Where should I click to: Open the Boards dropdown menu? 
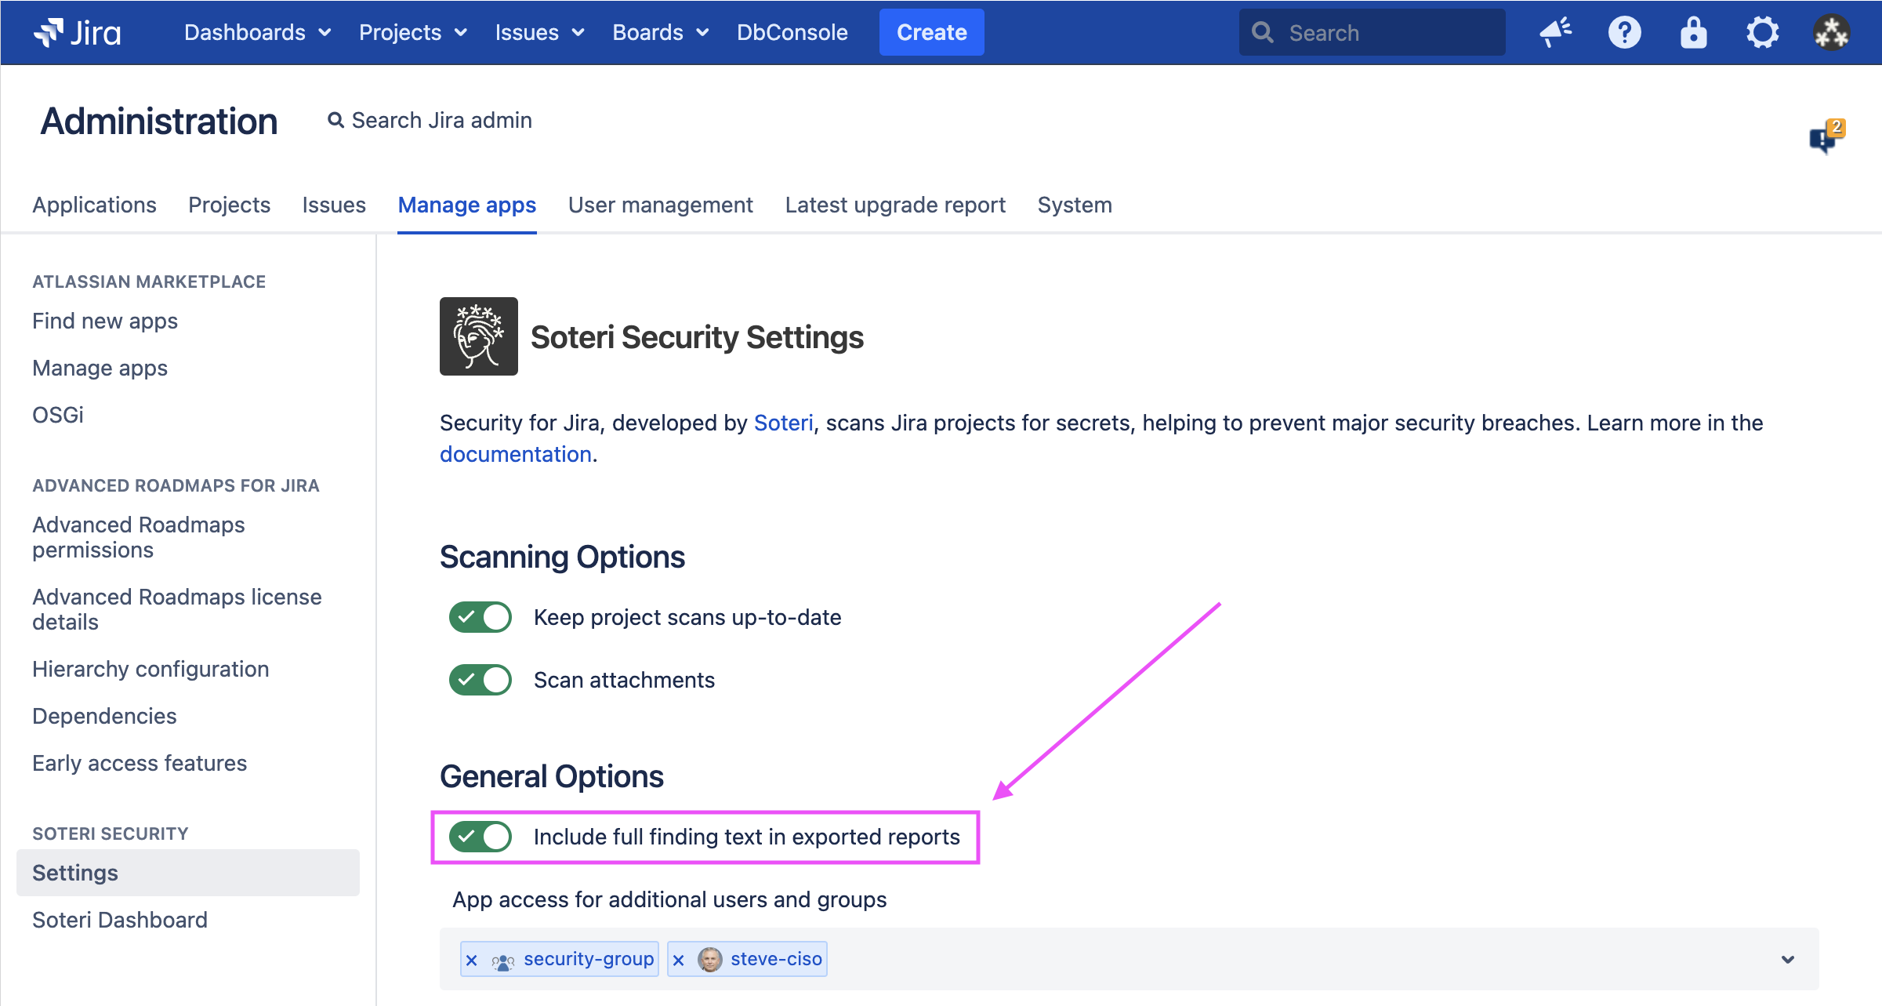click(x=660, y=32)
